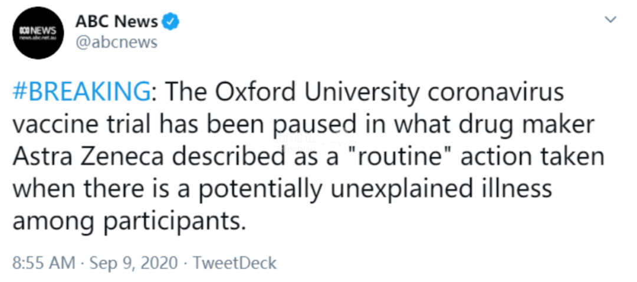Open the ABC News profile avatar

(38, 33)
